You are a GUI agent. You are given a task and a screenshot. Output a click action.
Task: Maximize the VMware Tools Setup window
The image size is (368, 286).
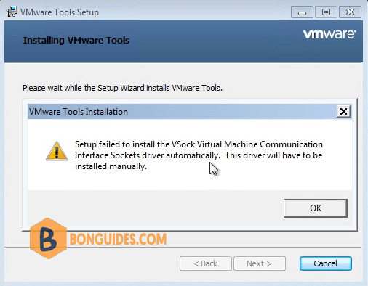[x=326, y=12]
